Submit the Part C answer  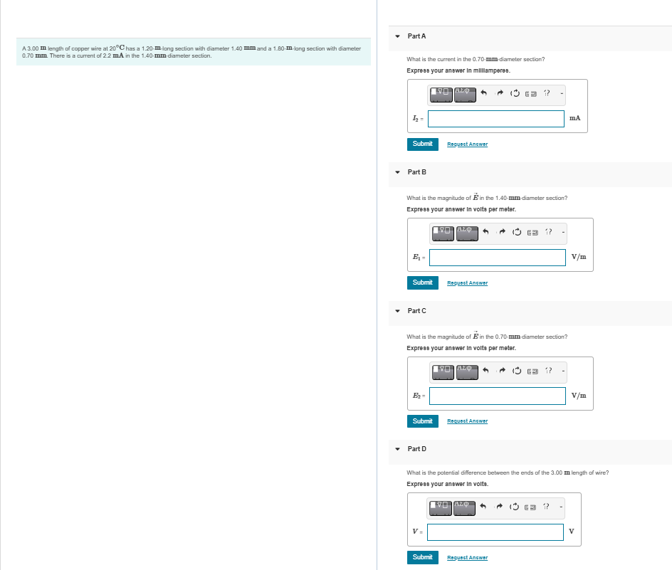tap(423, 421)
